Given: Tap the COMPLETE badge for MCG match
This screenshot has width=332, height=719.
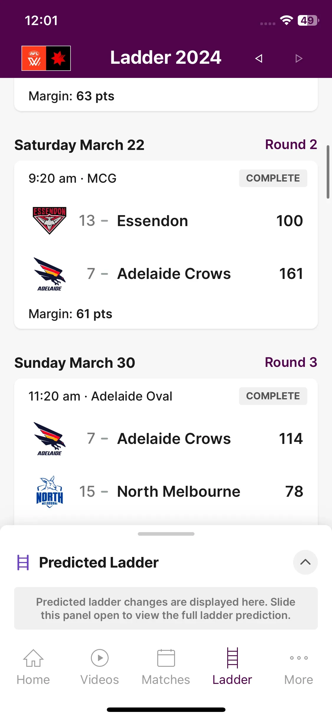Looking at the screenshot, I should [x=273, y=178].
